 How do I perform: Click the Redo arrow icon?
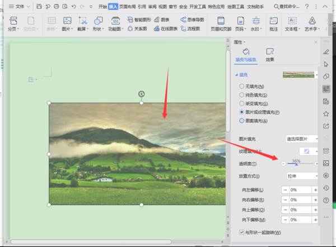[x=82, y=7]
